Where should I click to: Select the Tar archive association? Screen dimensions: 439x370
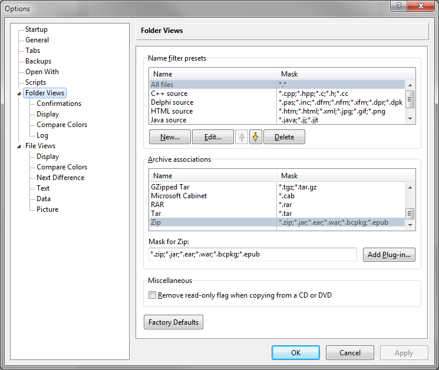point(277,214)
